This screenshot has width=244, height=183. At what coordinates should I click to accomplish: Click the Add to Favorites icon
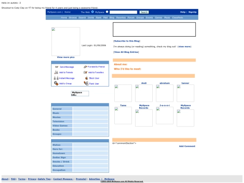pos(85,72)
